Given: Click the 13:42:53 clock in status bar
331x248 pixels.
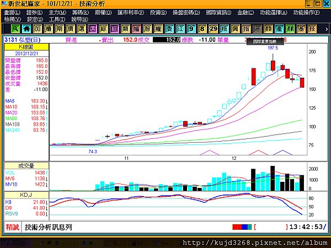Looking at the screenshot, I should 306,227.
